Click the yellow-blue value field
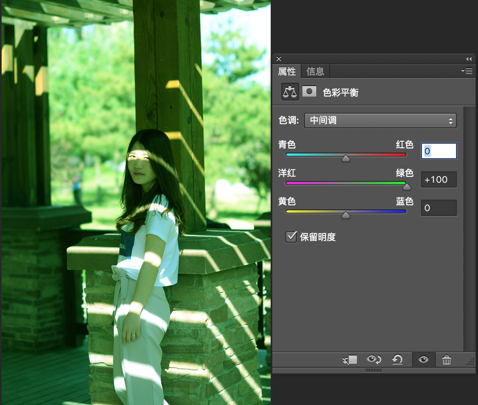Viewport: 478px width, 405px height. 439,208
